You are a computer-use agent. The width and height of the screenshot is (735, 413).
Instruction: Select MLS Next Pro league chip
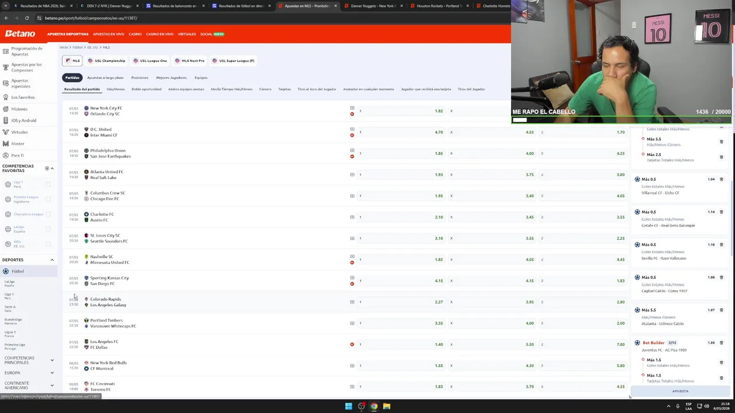189,61
